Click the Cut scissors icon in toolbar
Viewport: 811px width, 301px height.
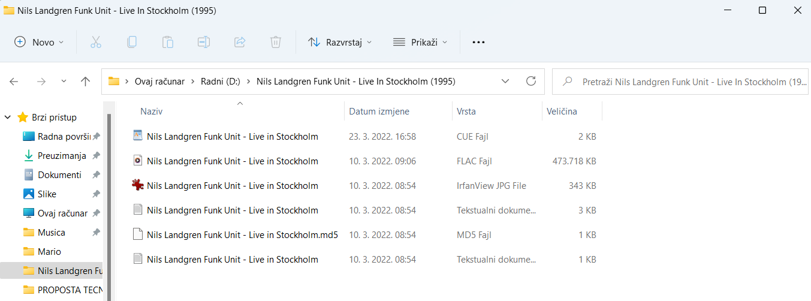(x=96, y=42)
